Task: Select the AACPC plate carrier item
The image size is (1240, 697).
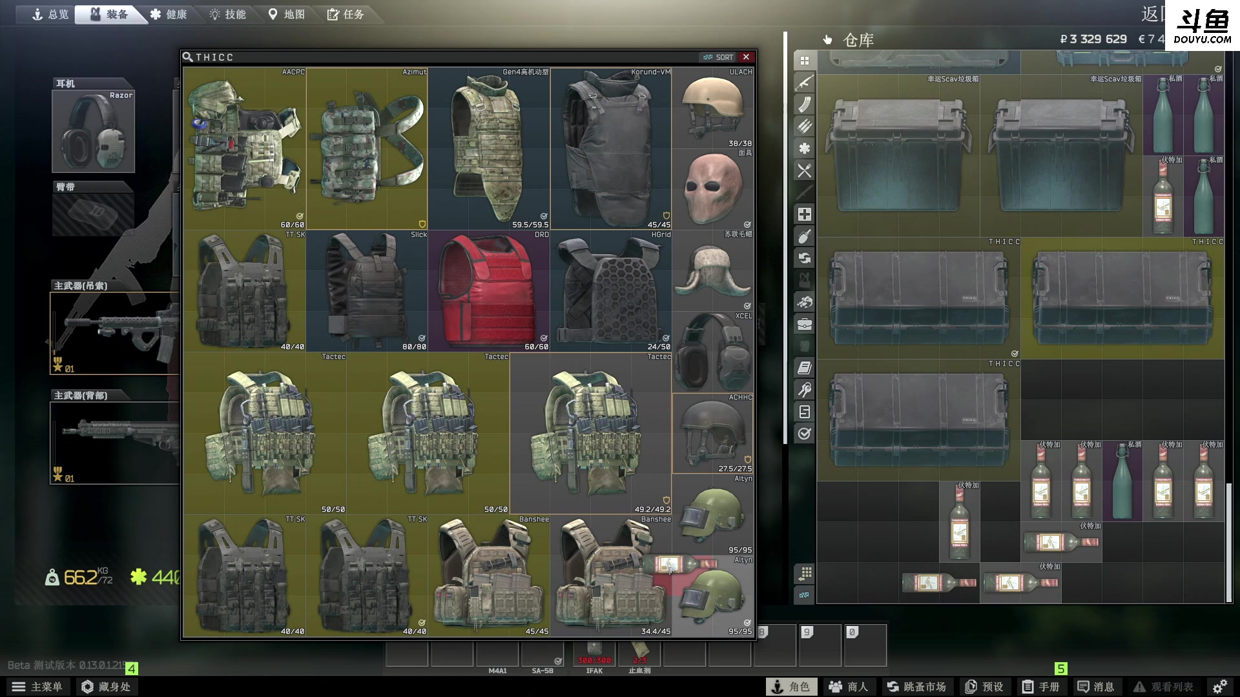Action: (x=245, y=148)
